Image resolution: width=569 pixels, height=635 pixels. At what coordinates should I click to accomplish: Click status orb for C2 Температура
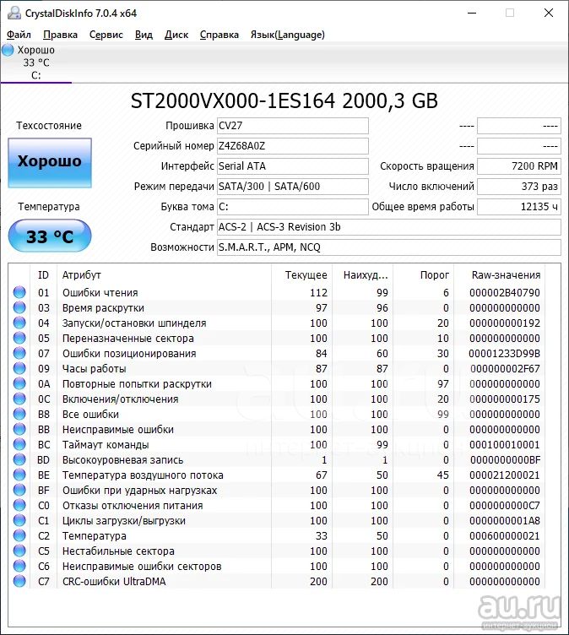(19, 535)
